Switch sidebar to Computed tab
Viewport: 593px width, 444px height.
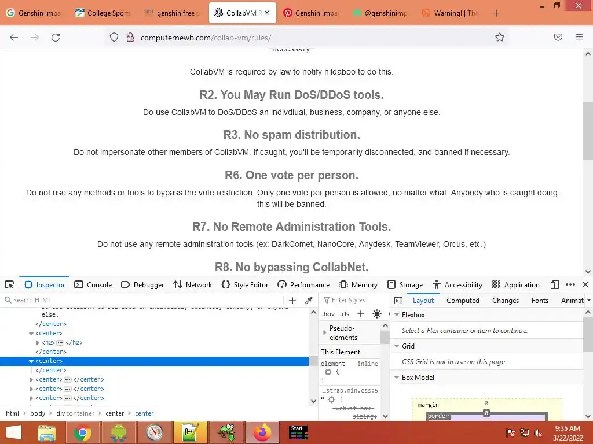tap(463, 301)
